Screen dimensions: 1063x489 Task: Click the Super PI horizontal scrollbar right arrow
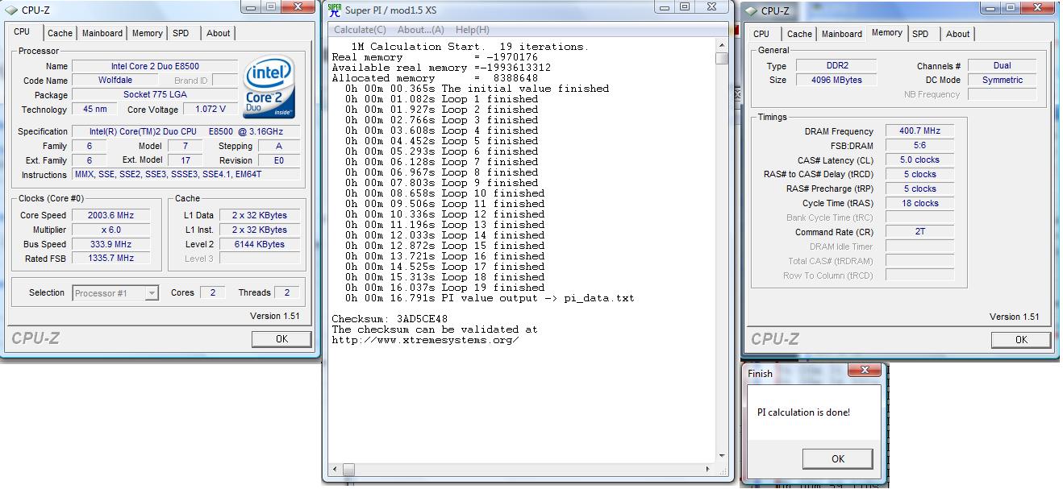point(709,469)
